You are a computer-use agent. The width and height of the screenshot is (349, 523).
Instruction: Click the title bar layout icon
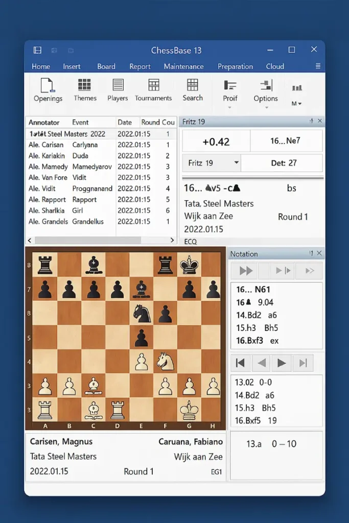pos(38,50)
